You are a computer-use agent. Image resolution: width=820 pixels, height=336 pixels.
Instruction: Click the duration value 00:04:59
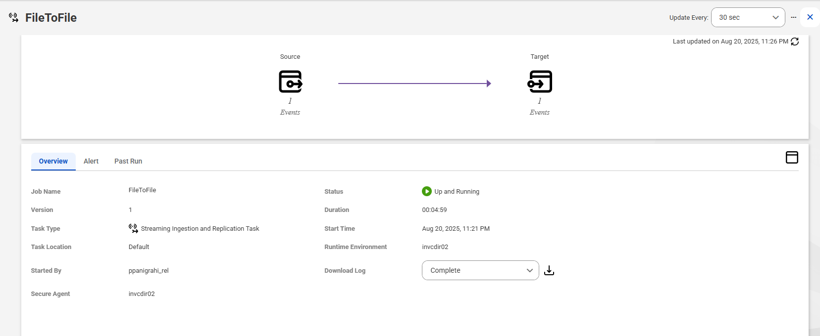tap(434, 210)
